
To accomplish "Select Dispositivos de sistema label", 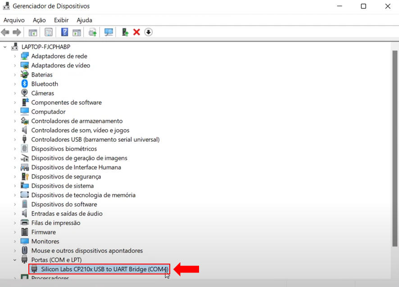I will (62, 186).
